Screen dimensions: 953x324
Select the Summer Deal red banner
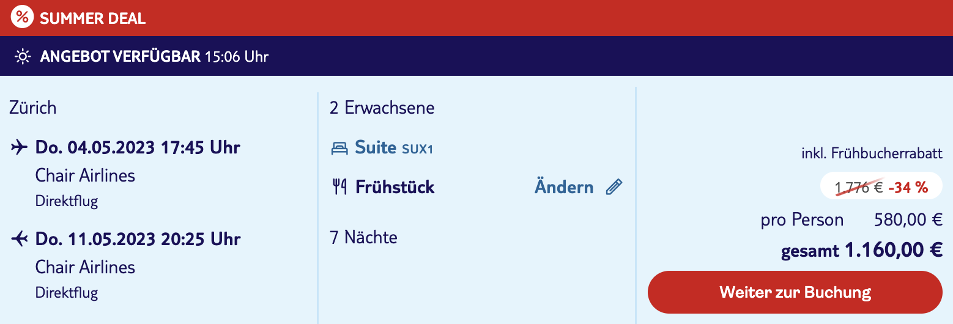pyautogui.click(x=477, y=18)
